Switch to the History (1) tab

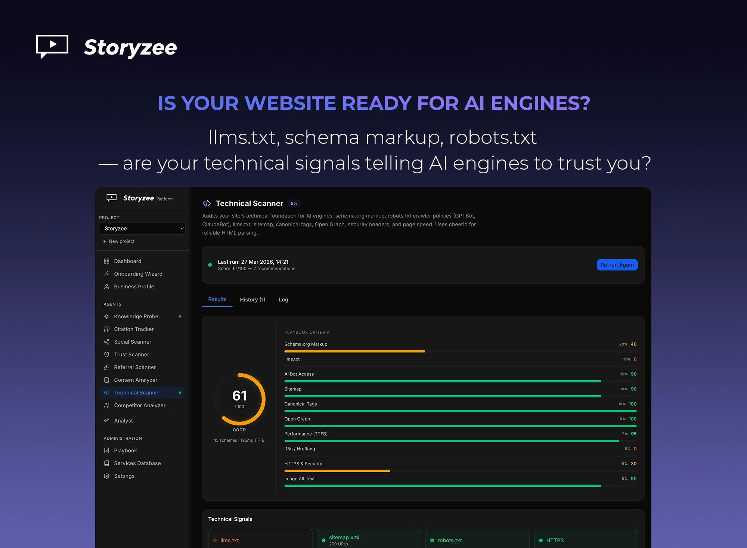(x=252, y=300)
